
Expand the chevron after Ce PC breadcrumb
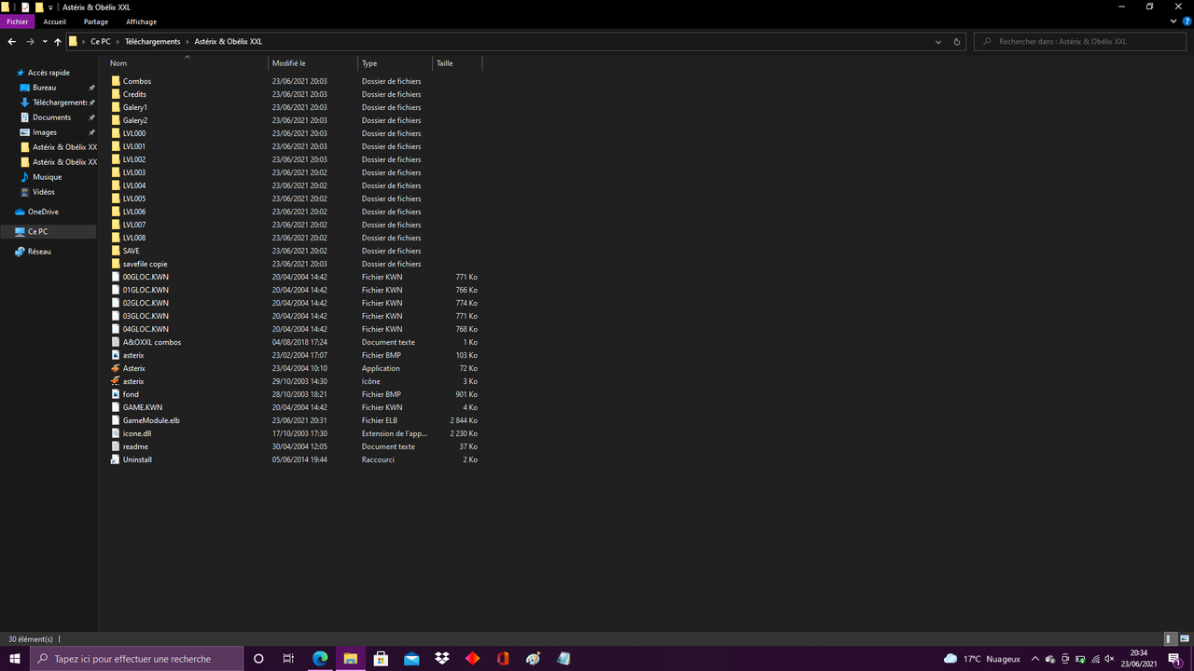[x=118, y=42]
